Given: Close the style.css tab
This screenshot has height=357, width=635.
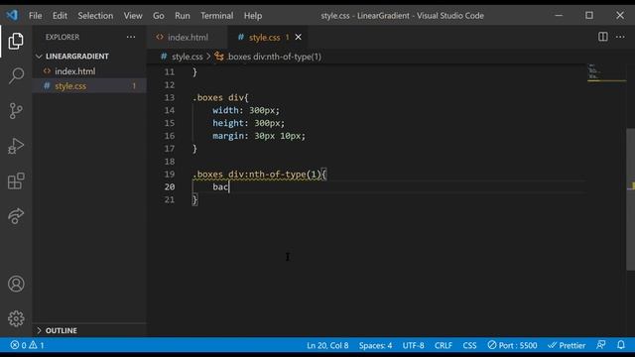Looking at the screenshot, I should click(298, 38).
